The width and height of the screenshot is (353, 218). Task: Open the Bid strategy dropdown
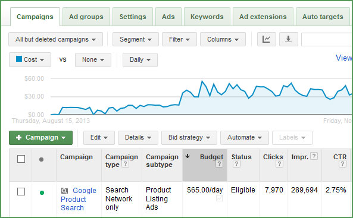(189, 138)
